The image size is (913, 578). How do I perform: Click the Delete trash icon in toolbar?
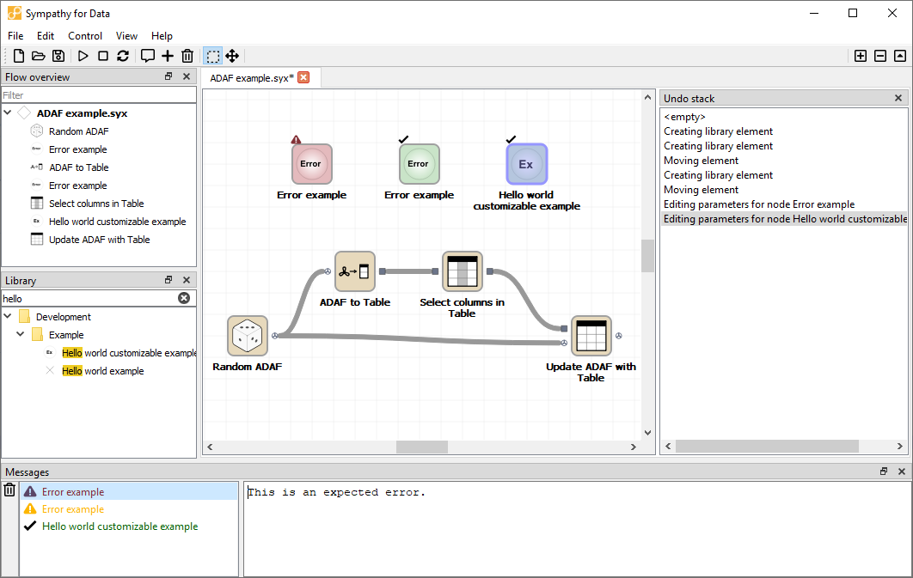point(187,56)
